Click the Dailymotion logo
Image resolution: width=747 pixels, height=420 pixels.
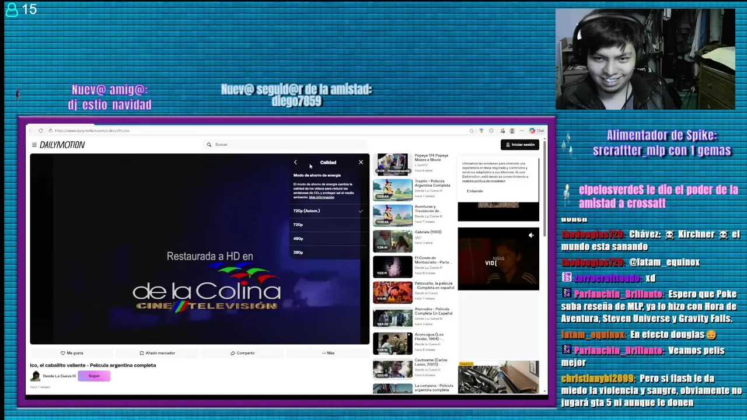62,145
